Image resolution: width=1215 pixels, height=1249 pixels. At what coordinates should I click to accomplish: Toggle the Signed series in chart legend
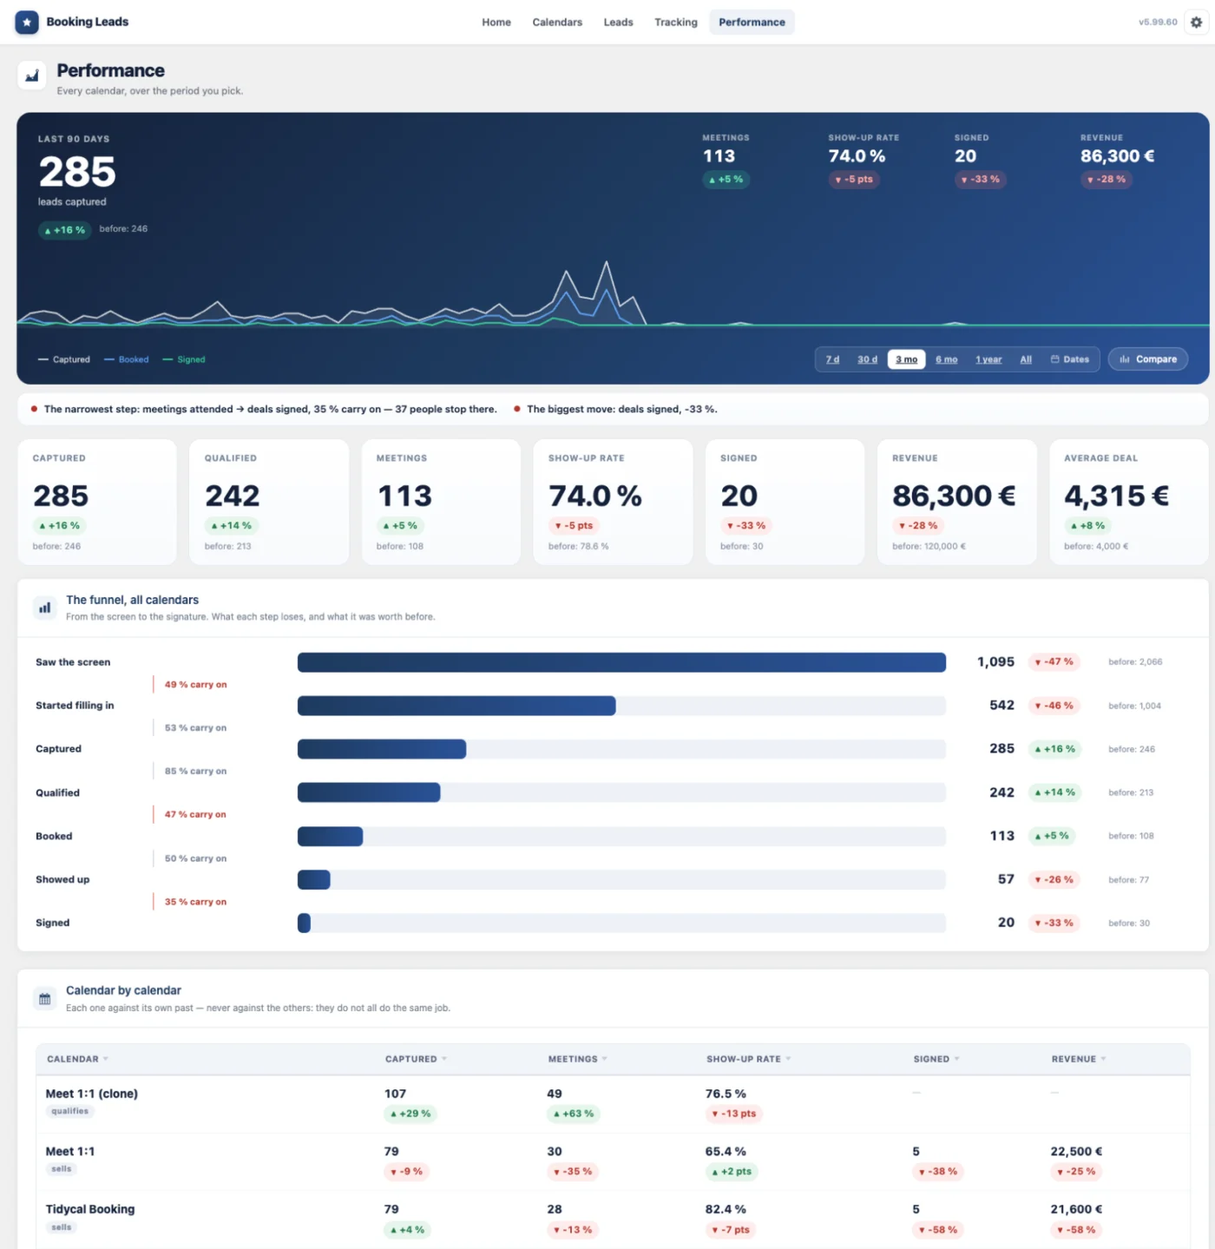184,359
